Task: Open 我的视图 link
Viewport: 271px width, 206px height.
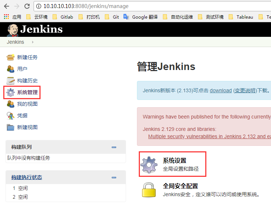Action: click(27, 104)
